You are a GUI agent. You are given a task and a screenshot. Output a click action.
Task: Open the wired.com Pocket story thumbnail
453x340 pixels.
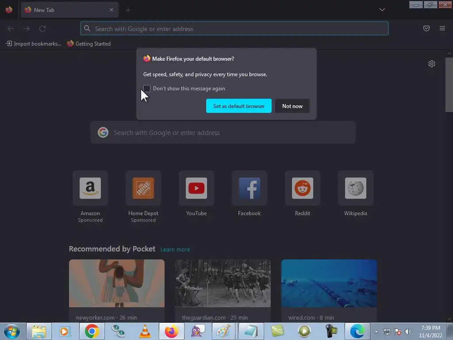[x=329, y=283]
